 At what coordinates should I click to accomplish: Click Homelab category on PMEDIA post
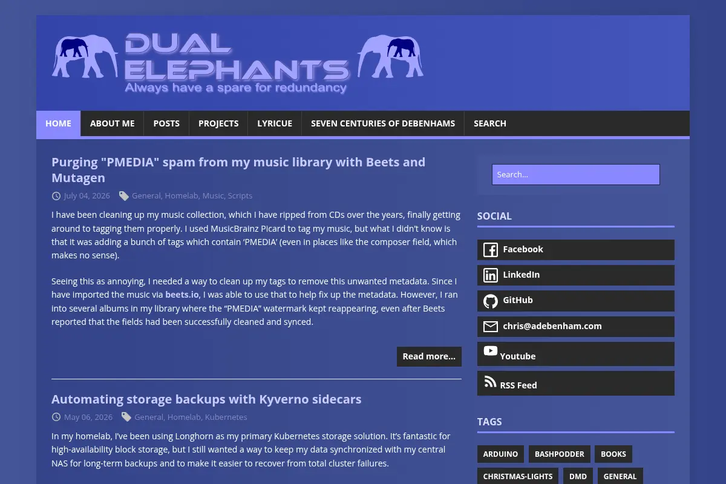click(x=181, y=196)
